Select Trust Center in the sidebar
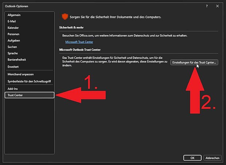226x165 pixels. 30,95
